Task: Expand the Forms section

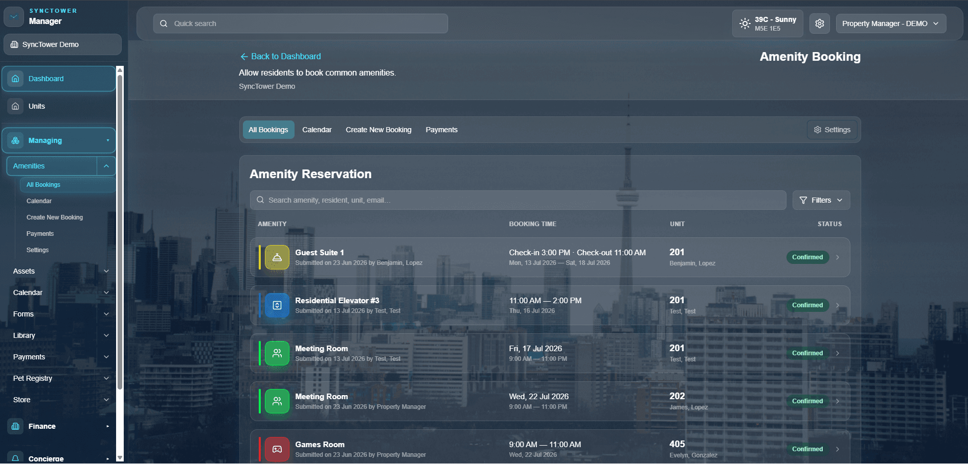Action: [x=106, y=314]
